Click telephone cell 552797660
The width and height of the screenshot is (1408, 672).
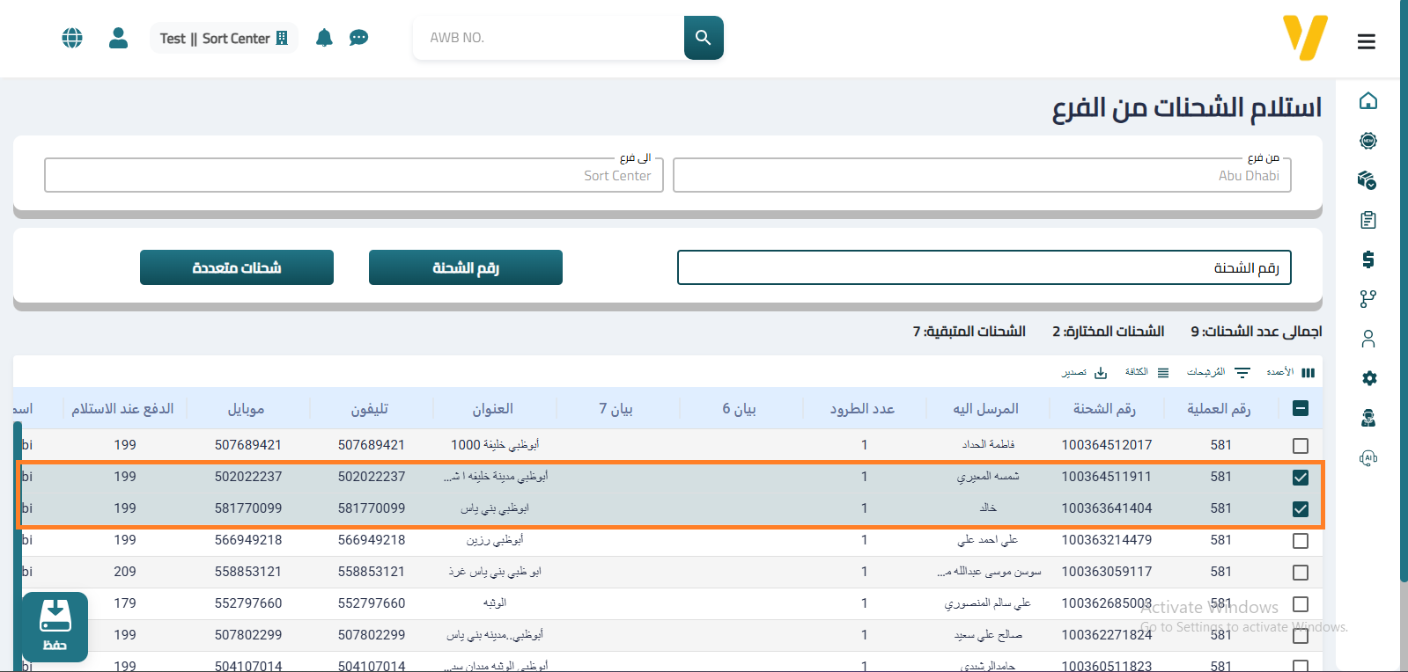[372, 603]
